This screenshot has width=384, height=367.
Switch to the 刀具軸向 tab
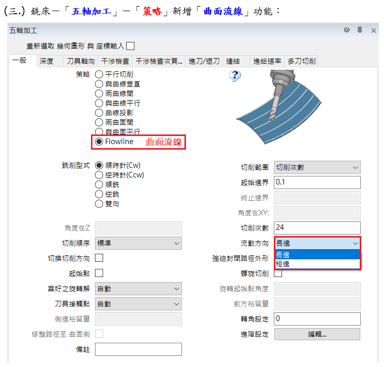point(80,61)
